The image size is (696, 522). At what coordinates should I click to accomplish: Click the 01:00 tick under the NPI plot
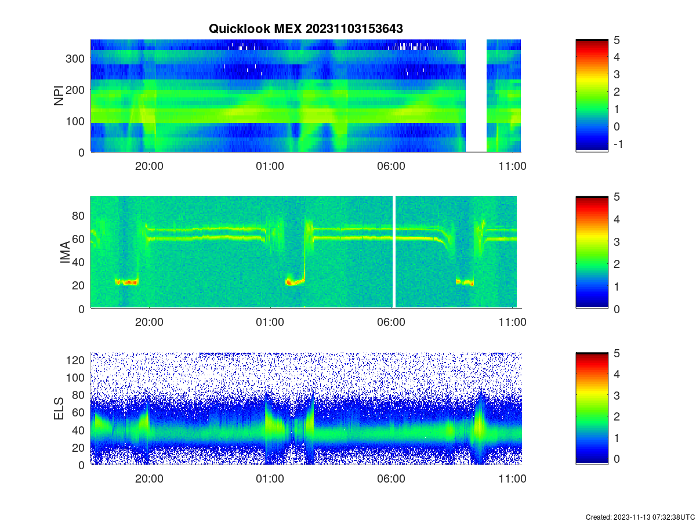(270, 166)
